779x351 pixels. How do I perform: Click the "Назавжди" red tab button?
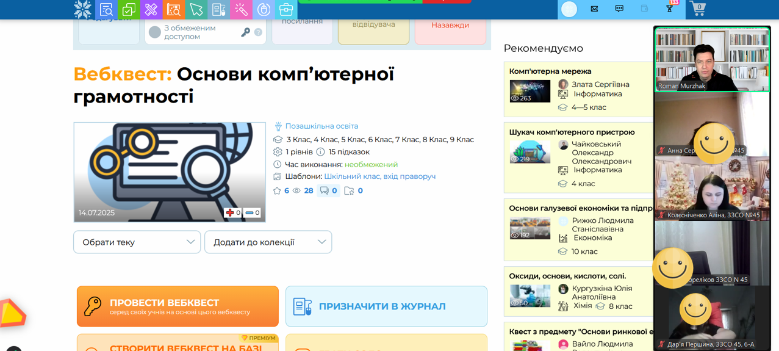450,26
